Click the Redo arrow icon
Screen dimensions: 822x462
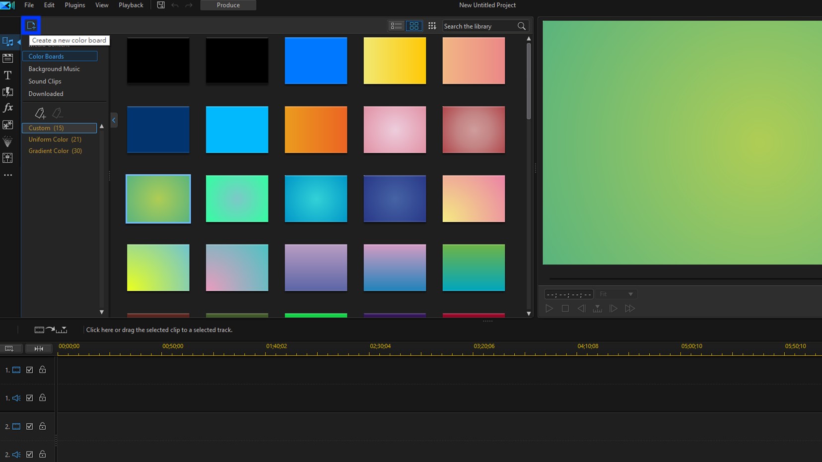pyautogui.click(x=189, y=5)
